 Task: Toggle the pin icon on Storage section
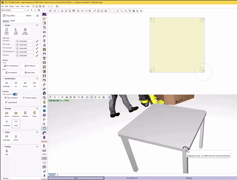click(x=37, y=109)
